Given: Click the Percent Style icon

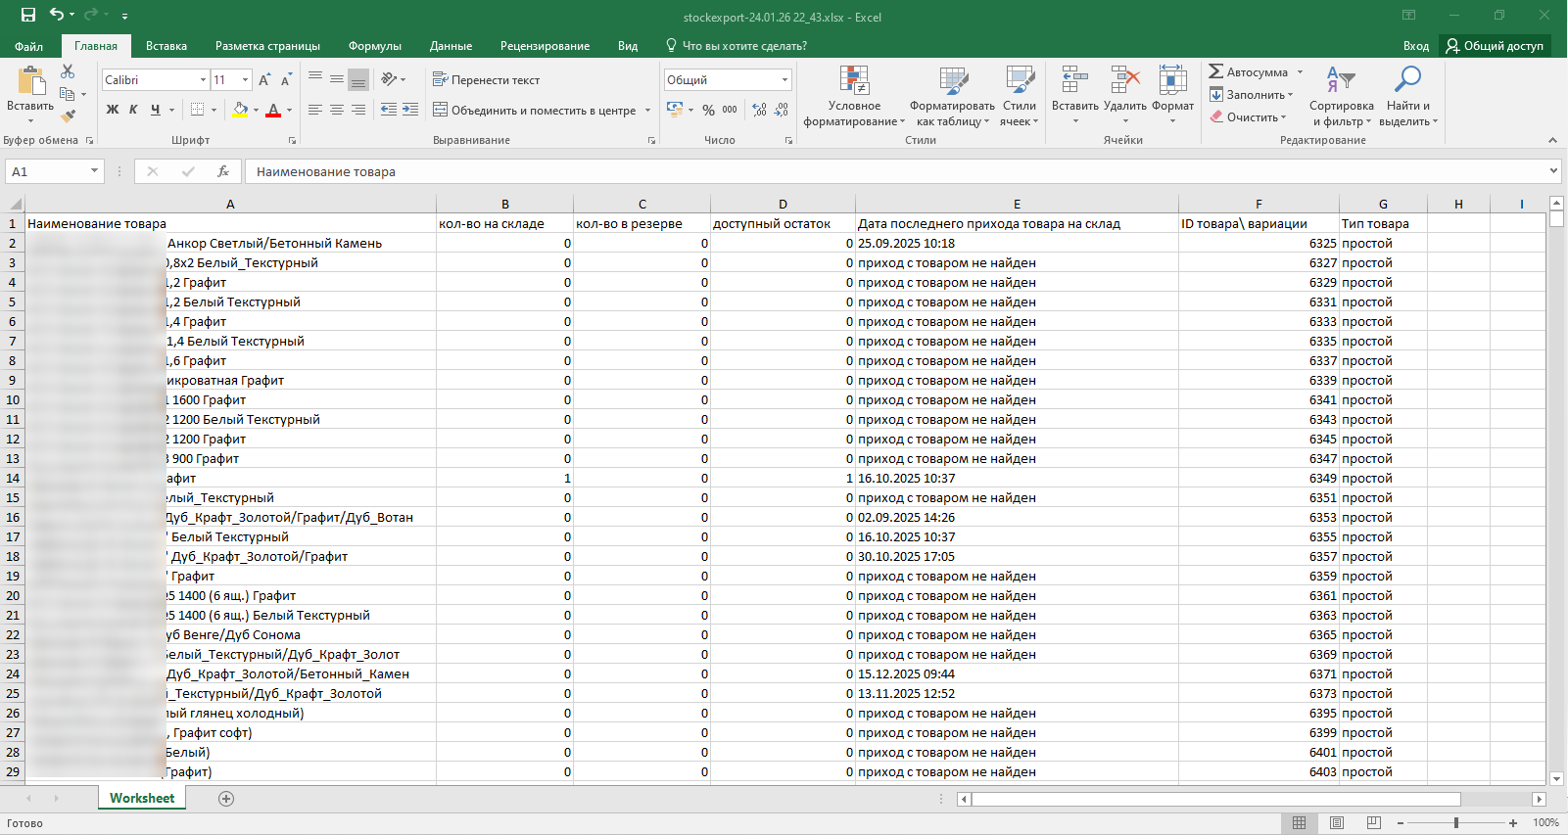Looking at the screenshot, I should pyautogui.click(x=708, y=111).
